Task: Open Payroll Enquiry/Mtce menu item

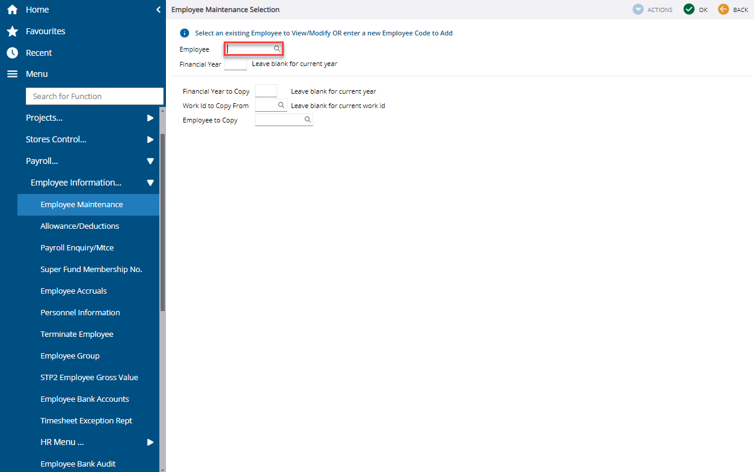Action: click(77, 247)
